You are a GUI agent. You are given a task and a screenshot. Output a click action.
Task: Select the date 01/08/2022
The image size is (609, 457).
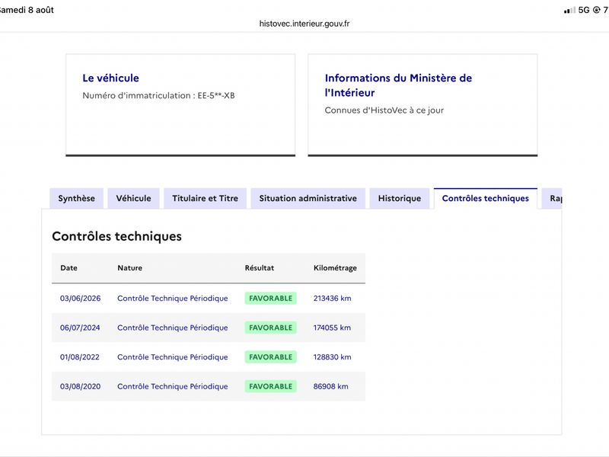click(x=80, y=357)
